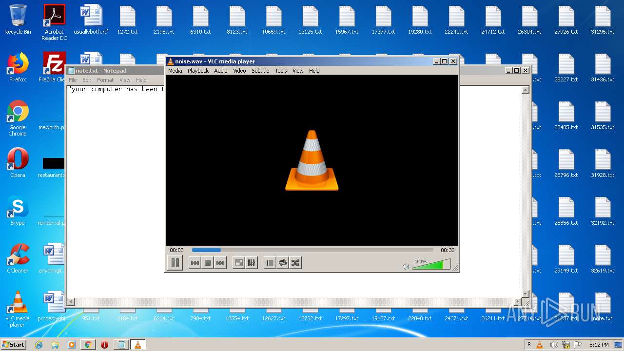Open Chrome from the taskbar
The image size is (624, 351).
point(88,345)
